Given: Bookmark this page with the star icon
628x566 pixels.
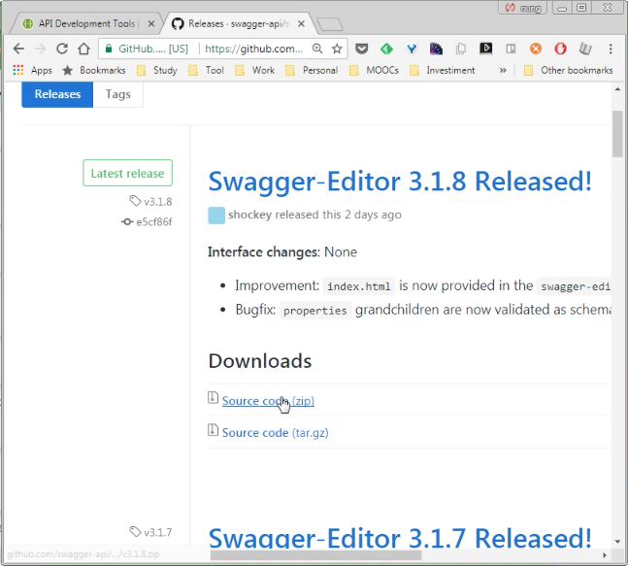Looking at the screenshot, I should click(x=337, y=49).
